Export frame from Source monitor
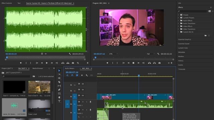 [73, 63]
